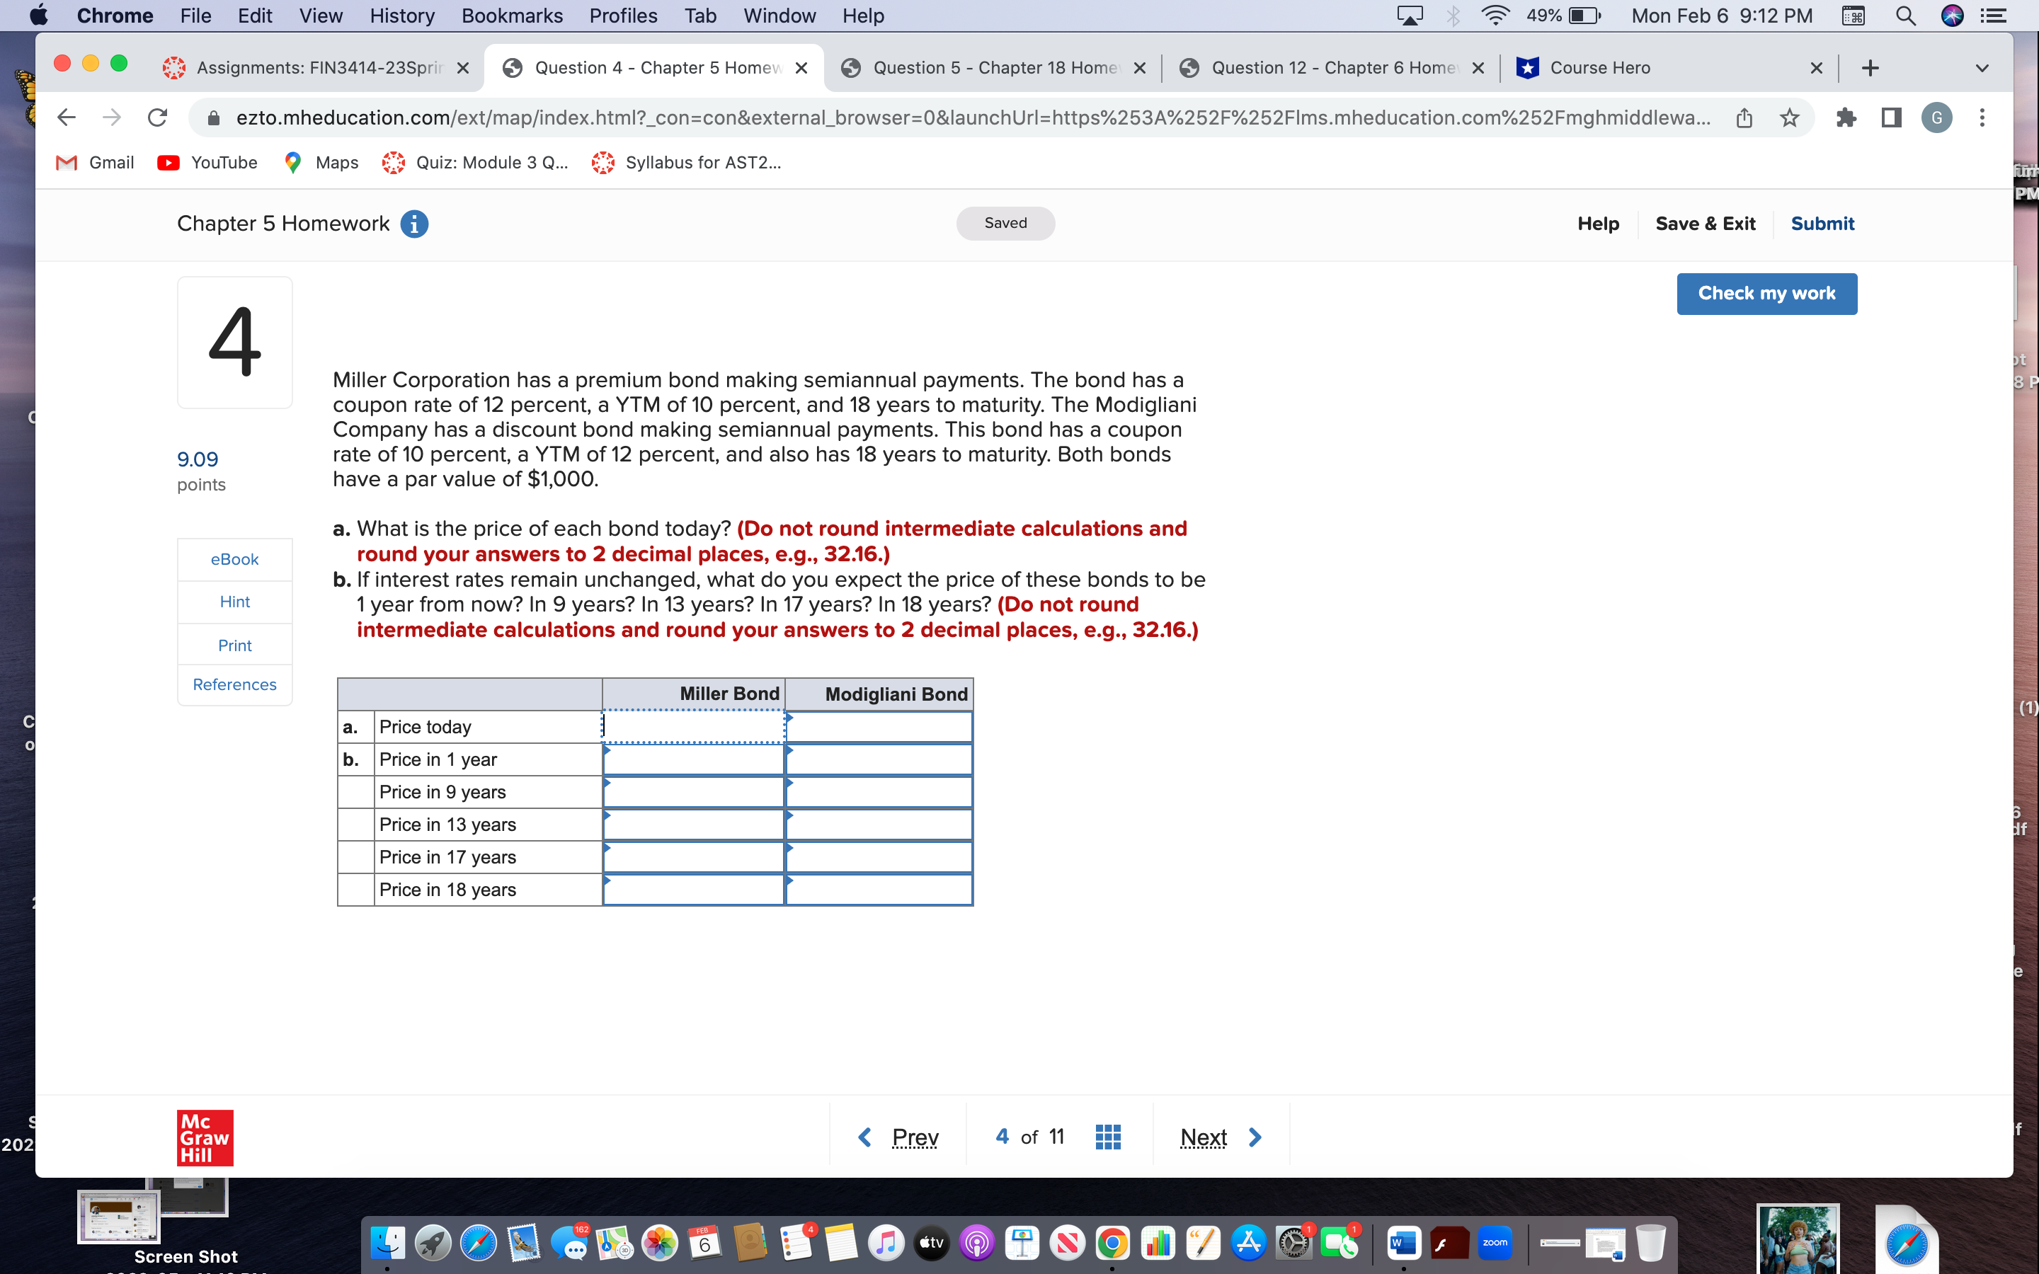
Task: Click the browser back arrow
Action: (x=66, y=117)
